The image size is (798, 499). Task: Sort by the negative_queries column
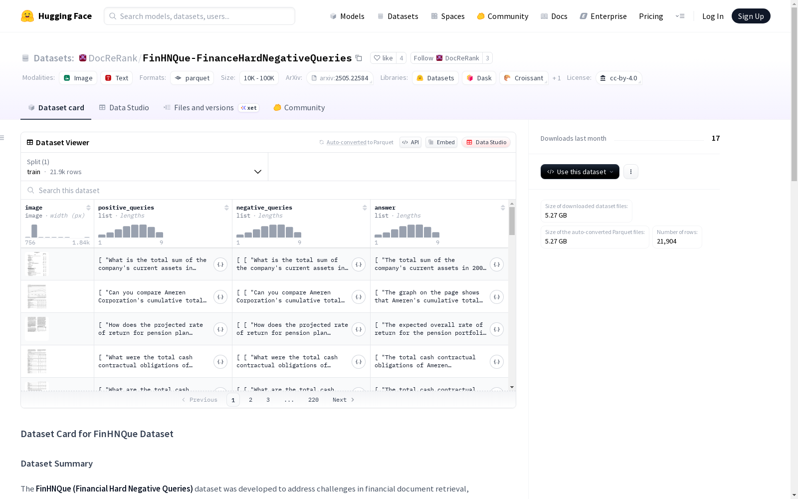tap(365, 208)
